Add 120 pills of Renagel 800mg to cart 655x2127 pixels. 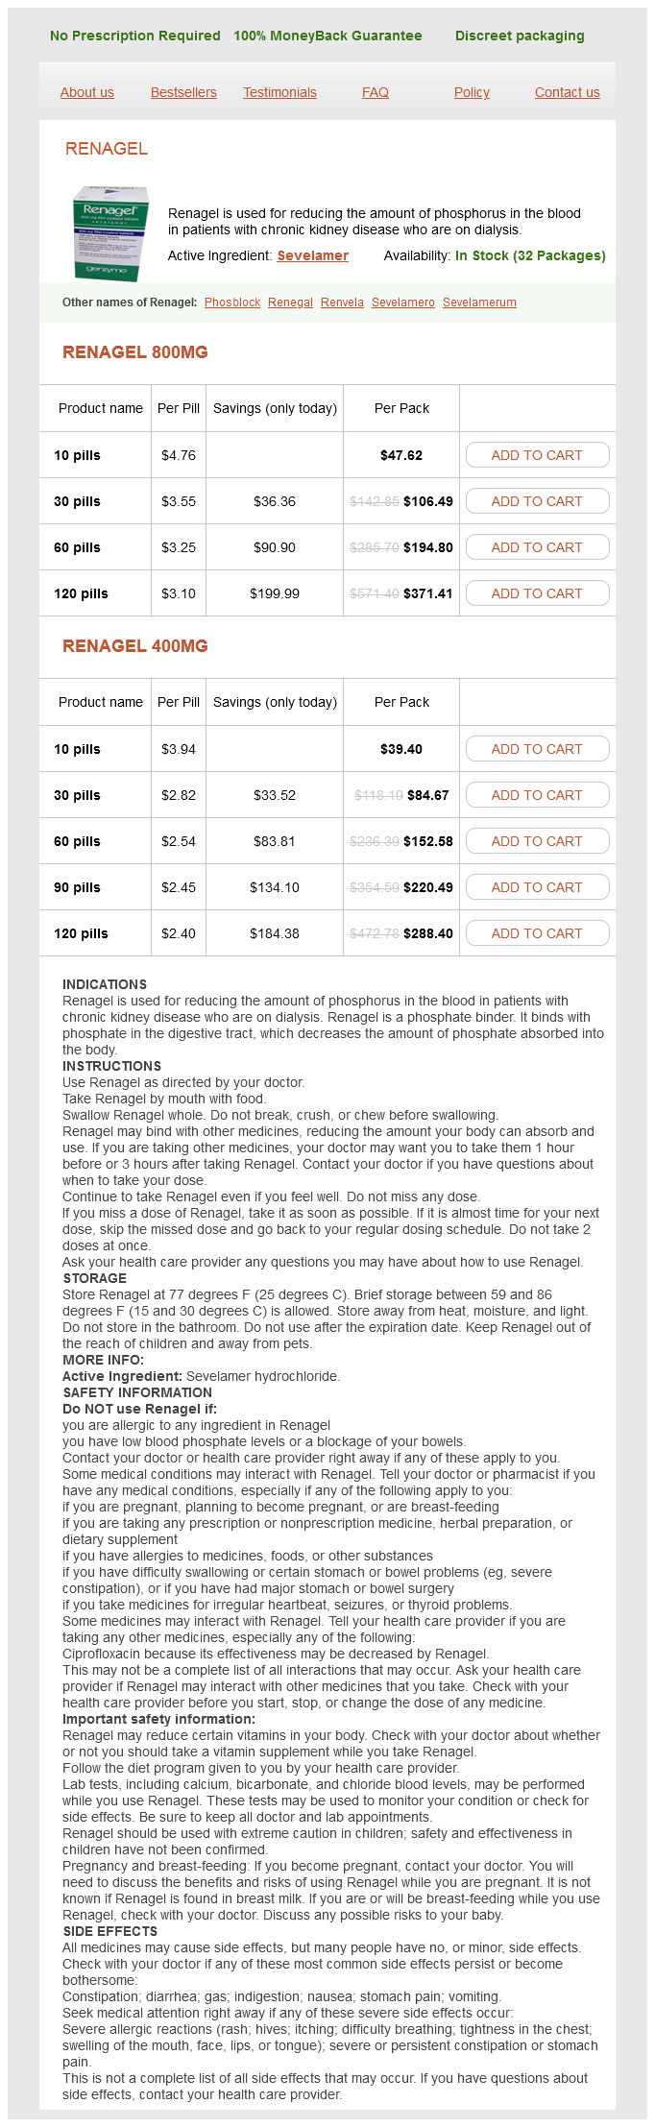(x=537, y=593)
